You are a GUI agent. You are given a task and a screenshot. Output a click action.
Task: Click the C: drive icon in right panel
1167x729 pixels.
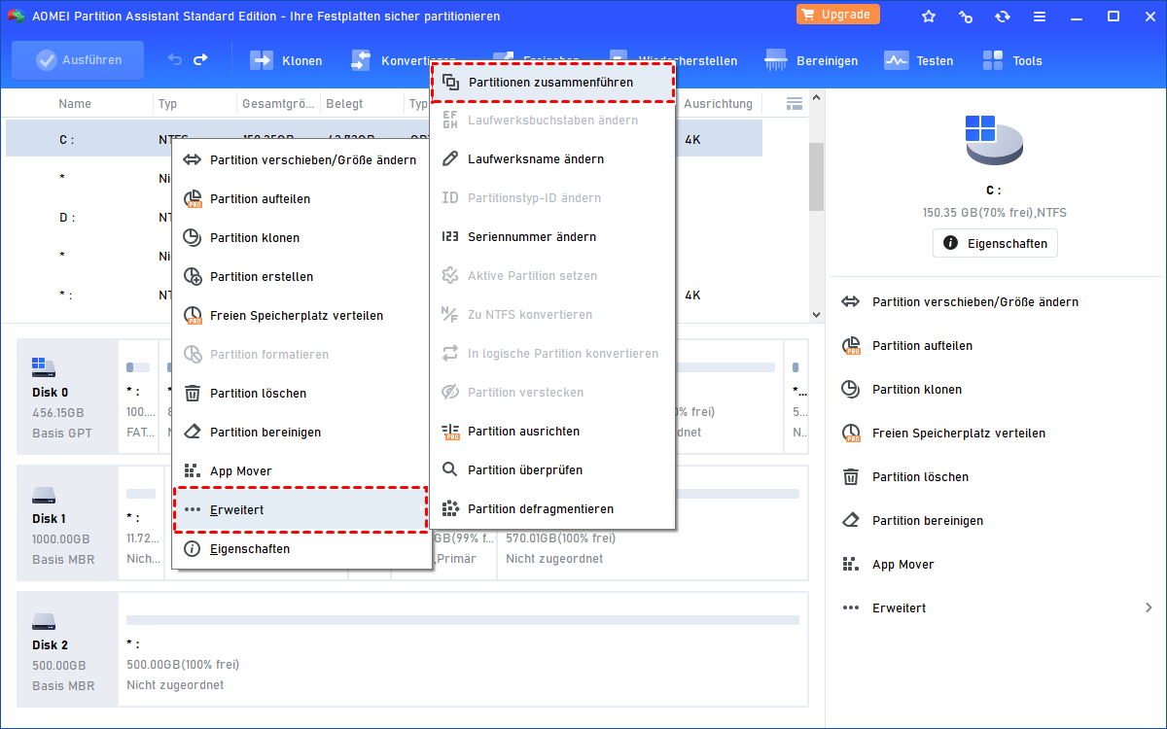(x=994, y=142)
